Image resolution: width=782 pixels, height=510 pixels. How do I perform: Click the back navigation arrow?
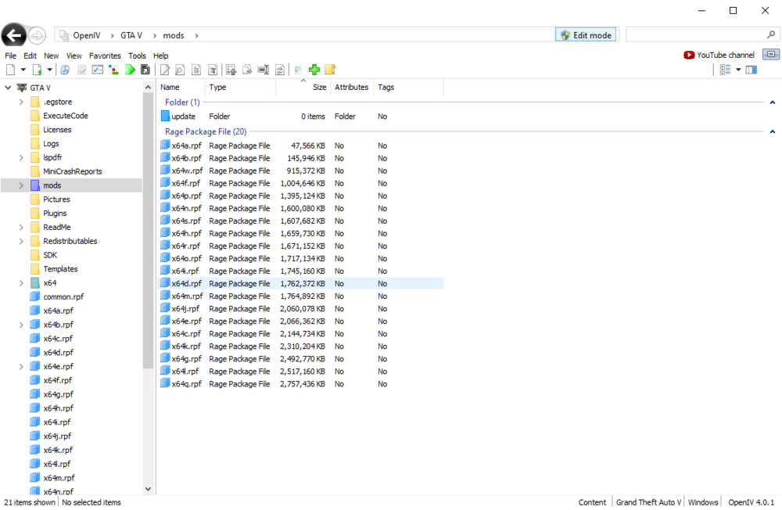(14, 35)
